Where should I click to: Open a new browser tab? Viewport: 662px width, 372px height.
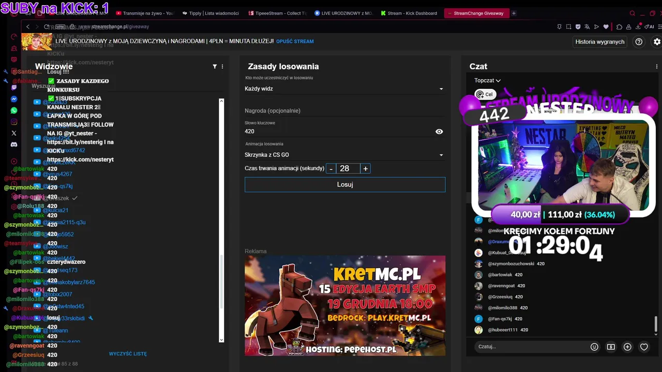click(514, 13)
